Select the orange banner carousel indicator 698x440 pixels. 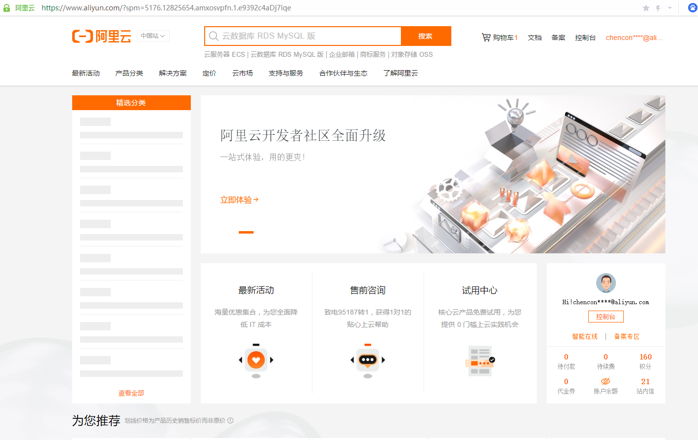point(246,232)
